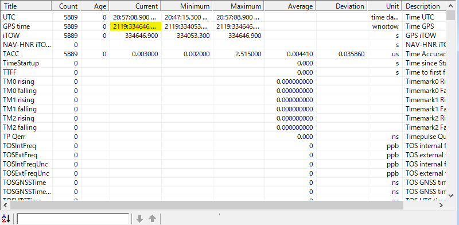
Task: Click the wno:tow unit cell
Action: coord(386,26)
